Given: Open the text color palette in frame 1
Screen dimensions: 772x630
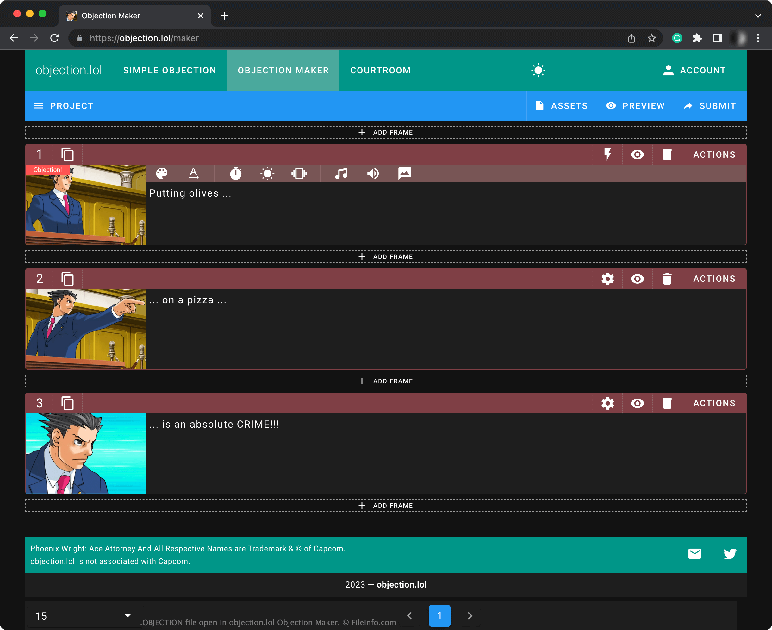Looking at the screenshot, I should coord(162,173).
